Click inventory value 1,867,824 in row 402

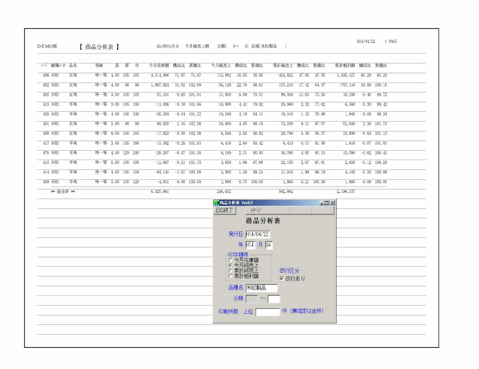pos(160,85)
